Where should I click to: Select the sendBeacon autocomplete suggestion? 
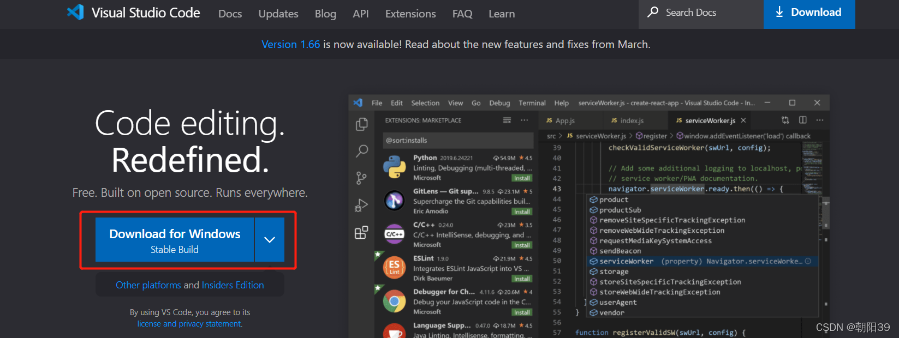tap(703, 251)
